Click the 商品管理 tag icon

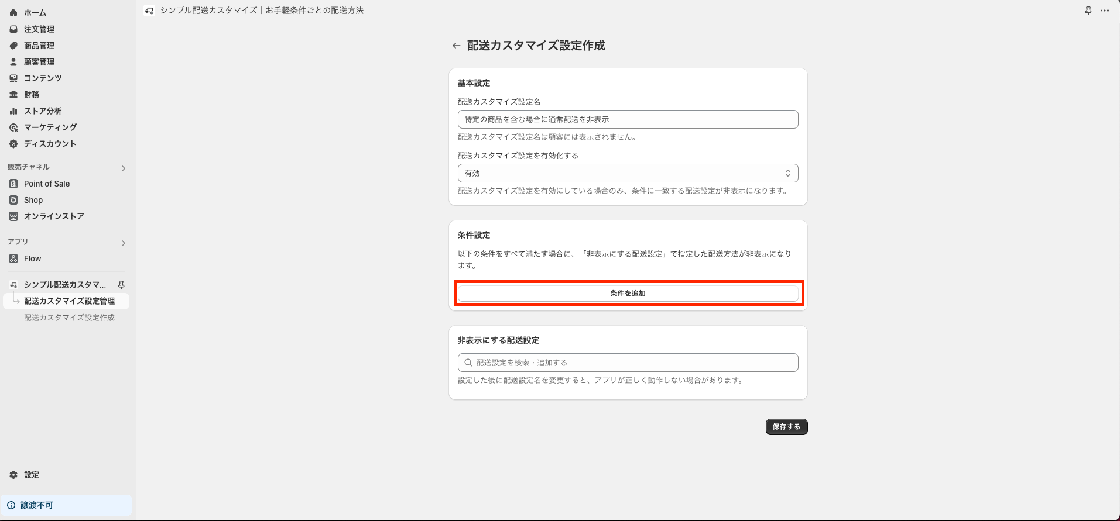point(13,46)
